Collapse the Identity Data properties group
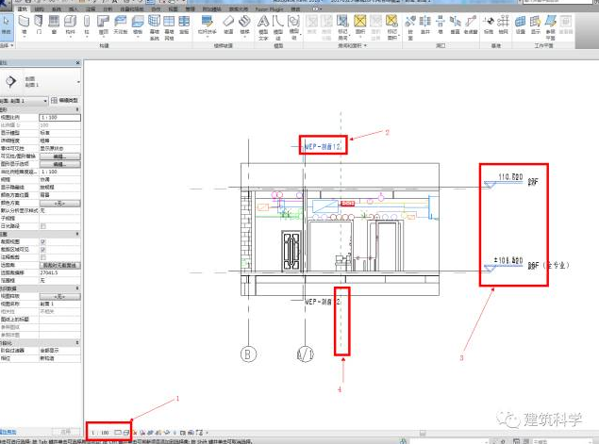Screen dimensions: 599x444 (77, 288)
